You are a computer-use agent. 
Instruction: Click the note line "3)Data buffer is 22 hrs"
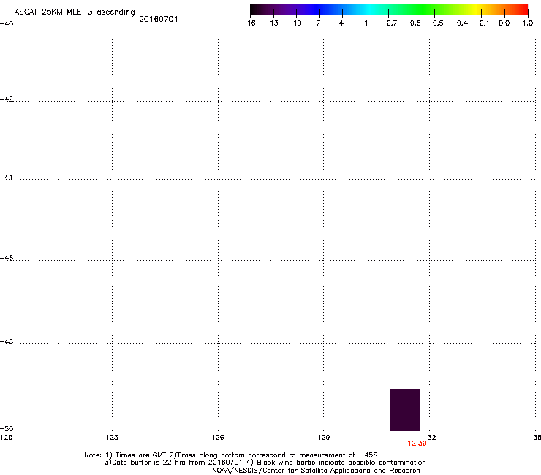(265, 463)
